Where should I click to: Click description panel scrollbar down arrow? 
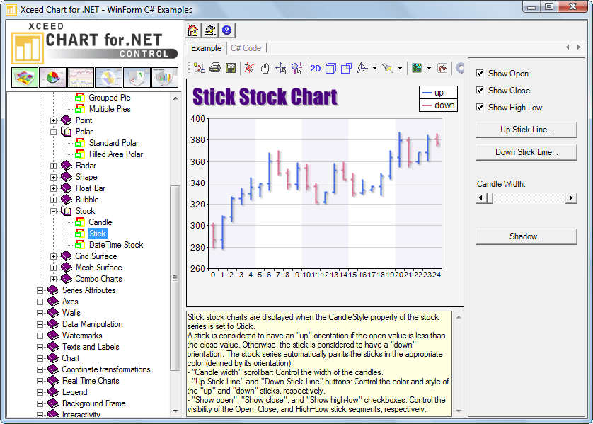tap(459, 411)
